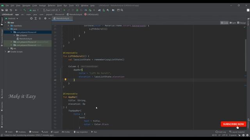Open the Terminal tool window
Screen dimensions: 250x140
pos(34,132)
